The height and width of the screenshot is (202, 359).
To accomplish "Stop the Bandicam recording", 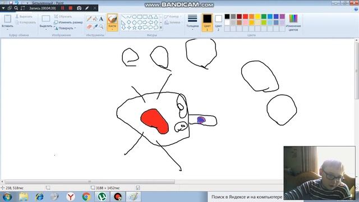I will click(71, 8).
